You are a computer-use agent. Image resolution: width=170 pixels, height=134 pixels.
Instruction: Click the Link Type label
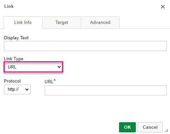pyautogui.click(x=13, y=59)
